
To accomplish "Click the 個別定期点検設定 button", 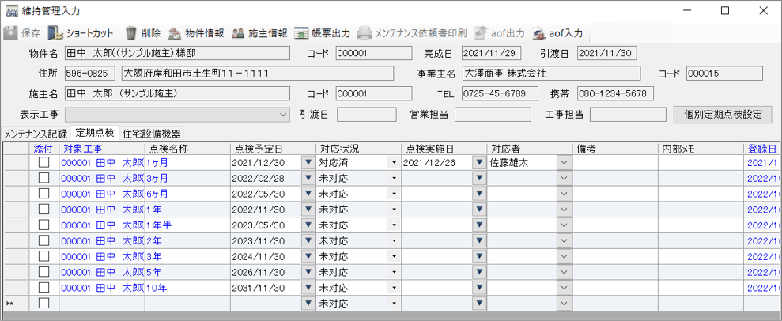I will [723, 114].
